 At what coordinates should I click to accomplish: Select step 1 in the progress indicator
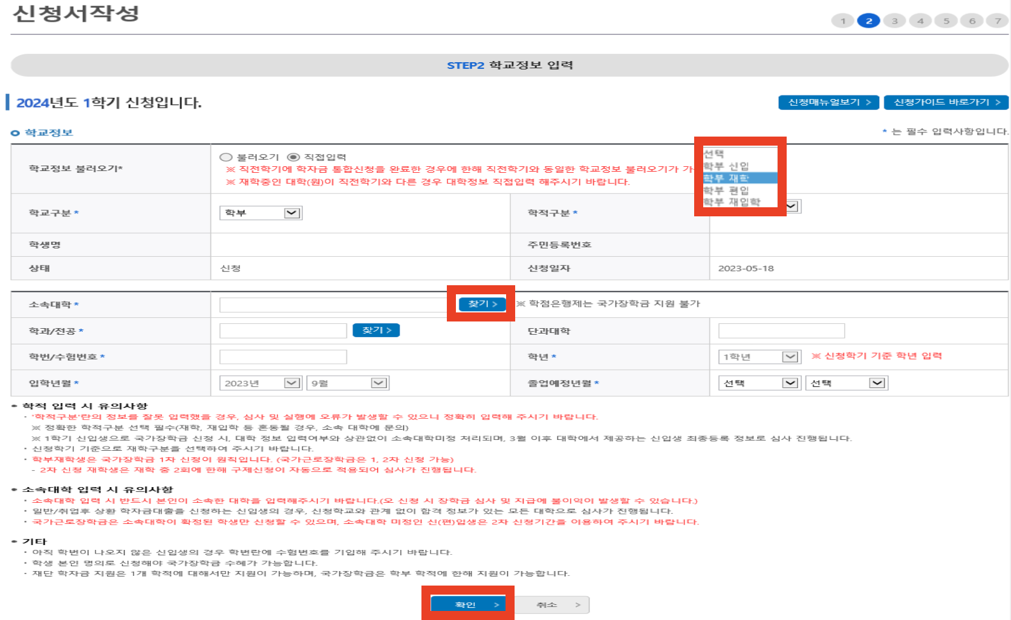pos(843,20)
